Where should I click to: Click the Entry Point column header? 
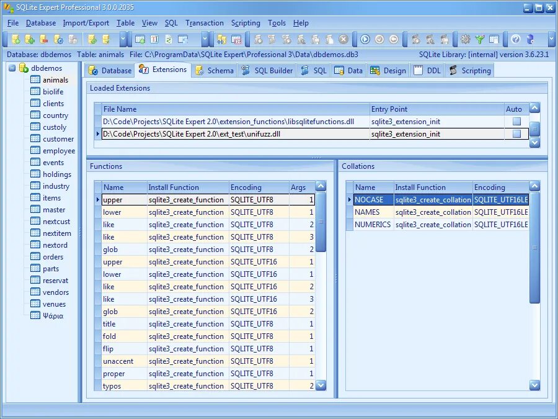(x=436, y=109)
